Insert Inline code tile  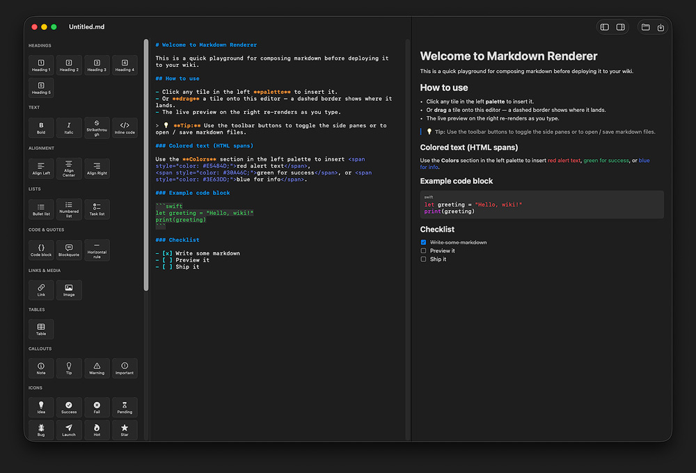[125, 128]
